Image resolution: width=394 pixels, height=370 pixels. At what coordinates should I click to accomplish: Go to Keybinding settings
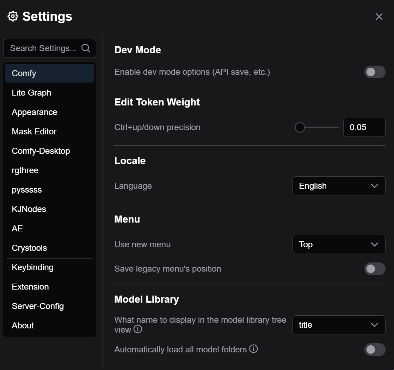coord(32,267)
